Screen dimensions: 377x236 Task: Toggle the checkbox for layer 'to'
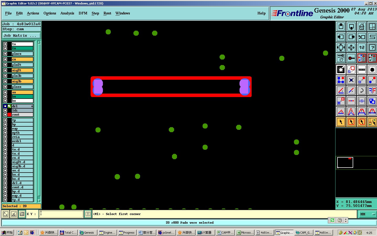[5, 44]
